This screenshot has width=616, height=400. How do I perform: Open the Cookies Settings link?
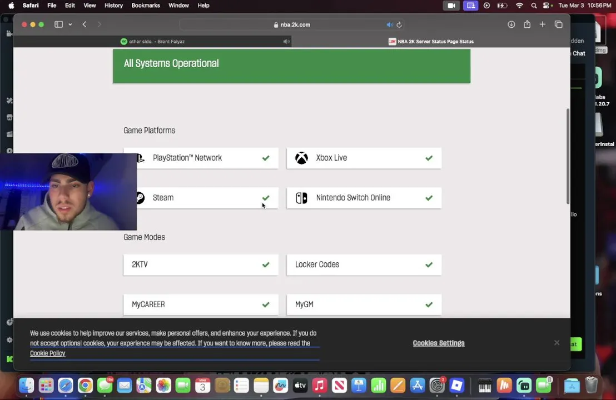pos(439,343)
